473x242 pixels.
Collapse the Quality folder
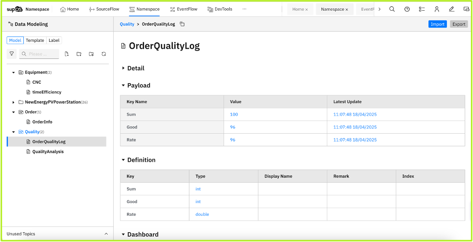pos(14,132)
